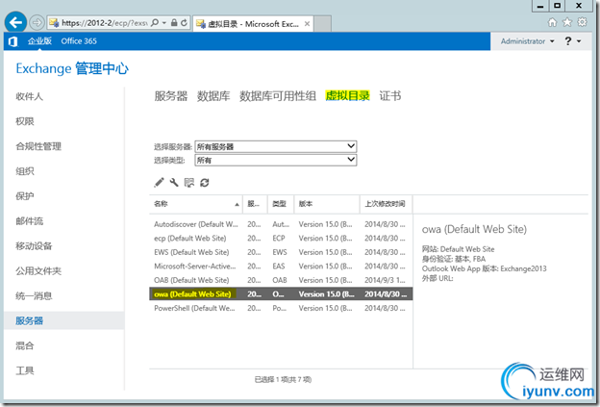Open 统一消息 in the left navigation
Image resolution: width=600 pixels, height=407 pixels.
[x=34, y=296]
